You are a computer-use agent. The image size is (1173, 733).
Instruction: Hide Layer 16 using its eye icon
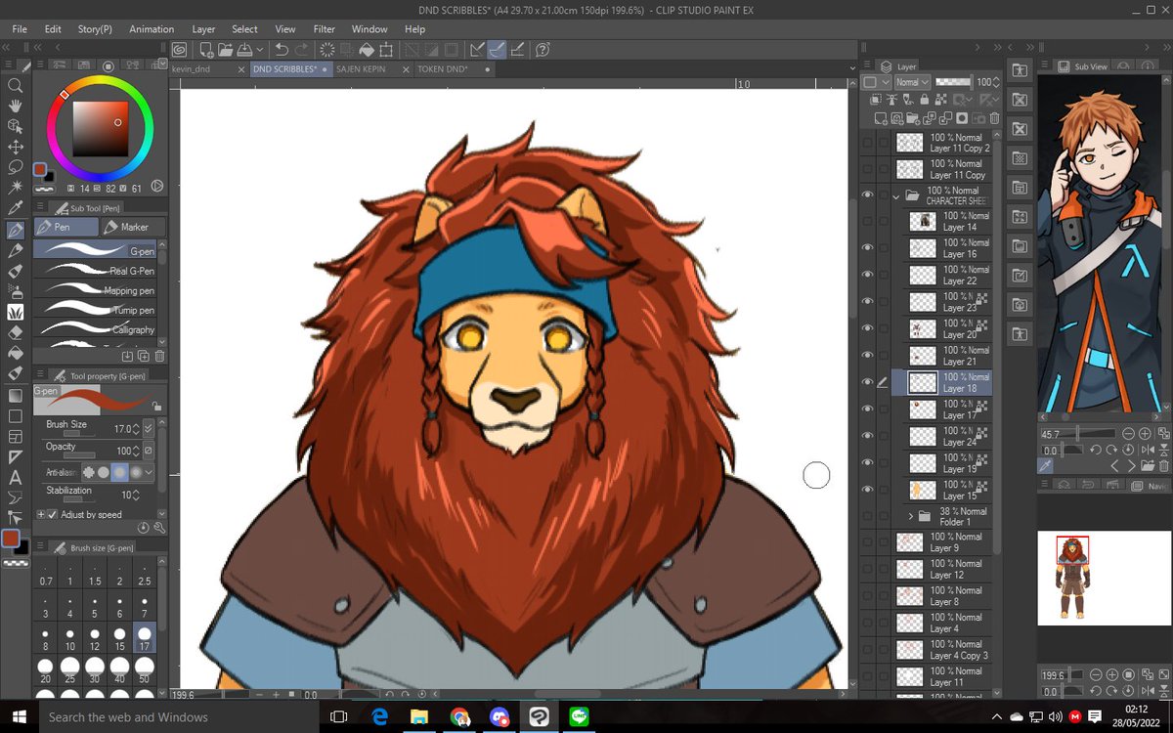(867, 248)
